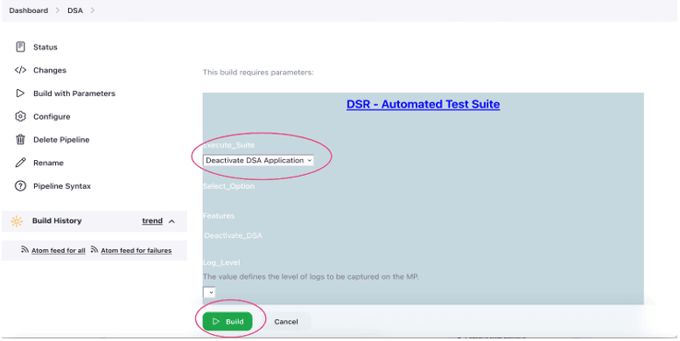This screenshot has width=680, height=341.
Task: Select Build with Parameters in sidebar
Action: pyautogui.click(x=74, y=94)
